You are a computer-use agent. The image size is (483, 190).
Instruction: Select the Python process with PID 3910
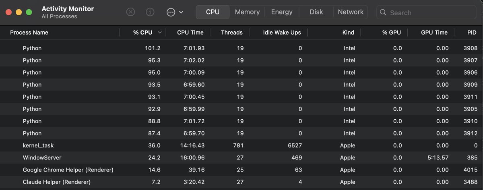(242, 121)
